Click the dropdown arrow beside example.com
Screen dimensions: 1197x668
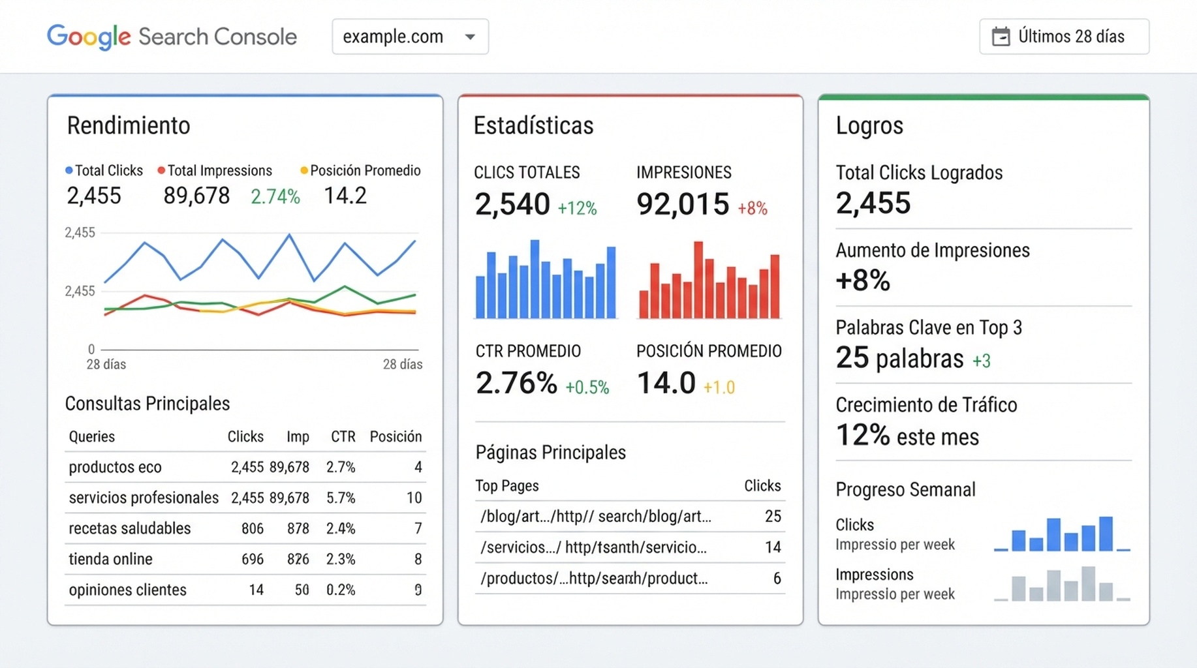coord(470,37)
